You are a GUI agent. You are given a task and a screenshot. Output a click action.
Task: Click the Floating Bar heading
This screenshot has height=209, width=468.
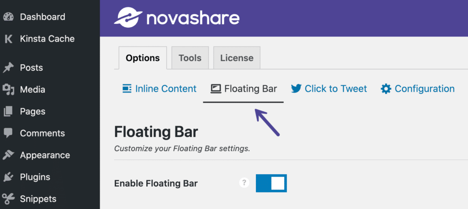click(x=156, y=132)
